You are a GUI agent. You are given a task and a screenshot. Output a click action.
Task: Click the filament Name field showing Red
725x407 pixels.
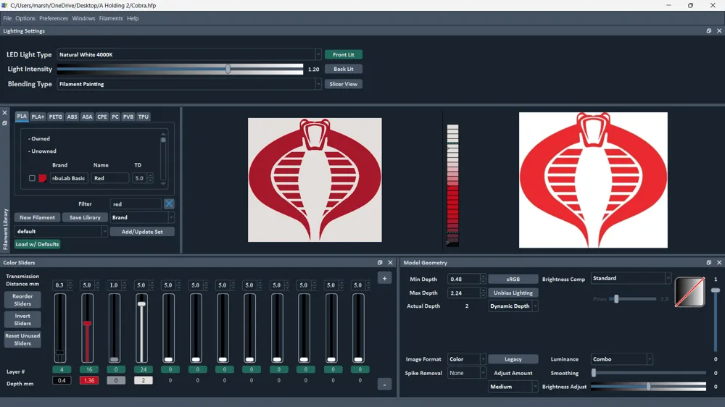[110, 178]
